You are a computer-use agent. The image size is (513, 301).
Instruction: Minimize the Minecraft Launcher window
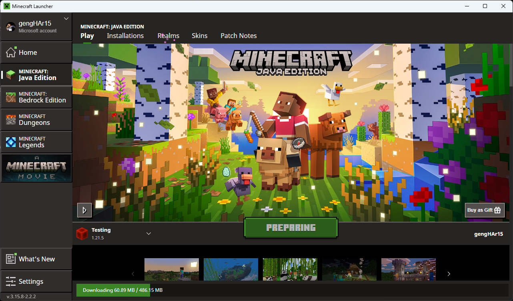coord(467,6)
